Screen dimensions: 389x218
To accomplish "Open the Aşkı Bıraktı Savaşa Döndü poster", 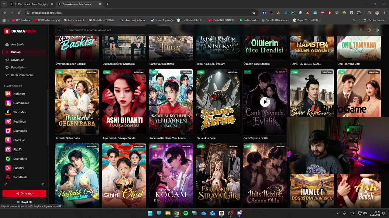I will pyautogui.click(x=124, y=102).
